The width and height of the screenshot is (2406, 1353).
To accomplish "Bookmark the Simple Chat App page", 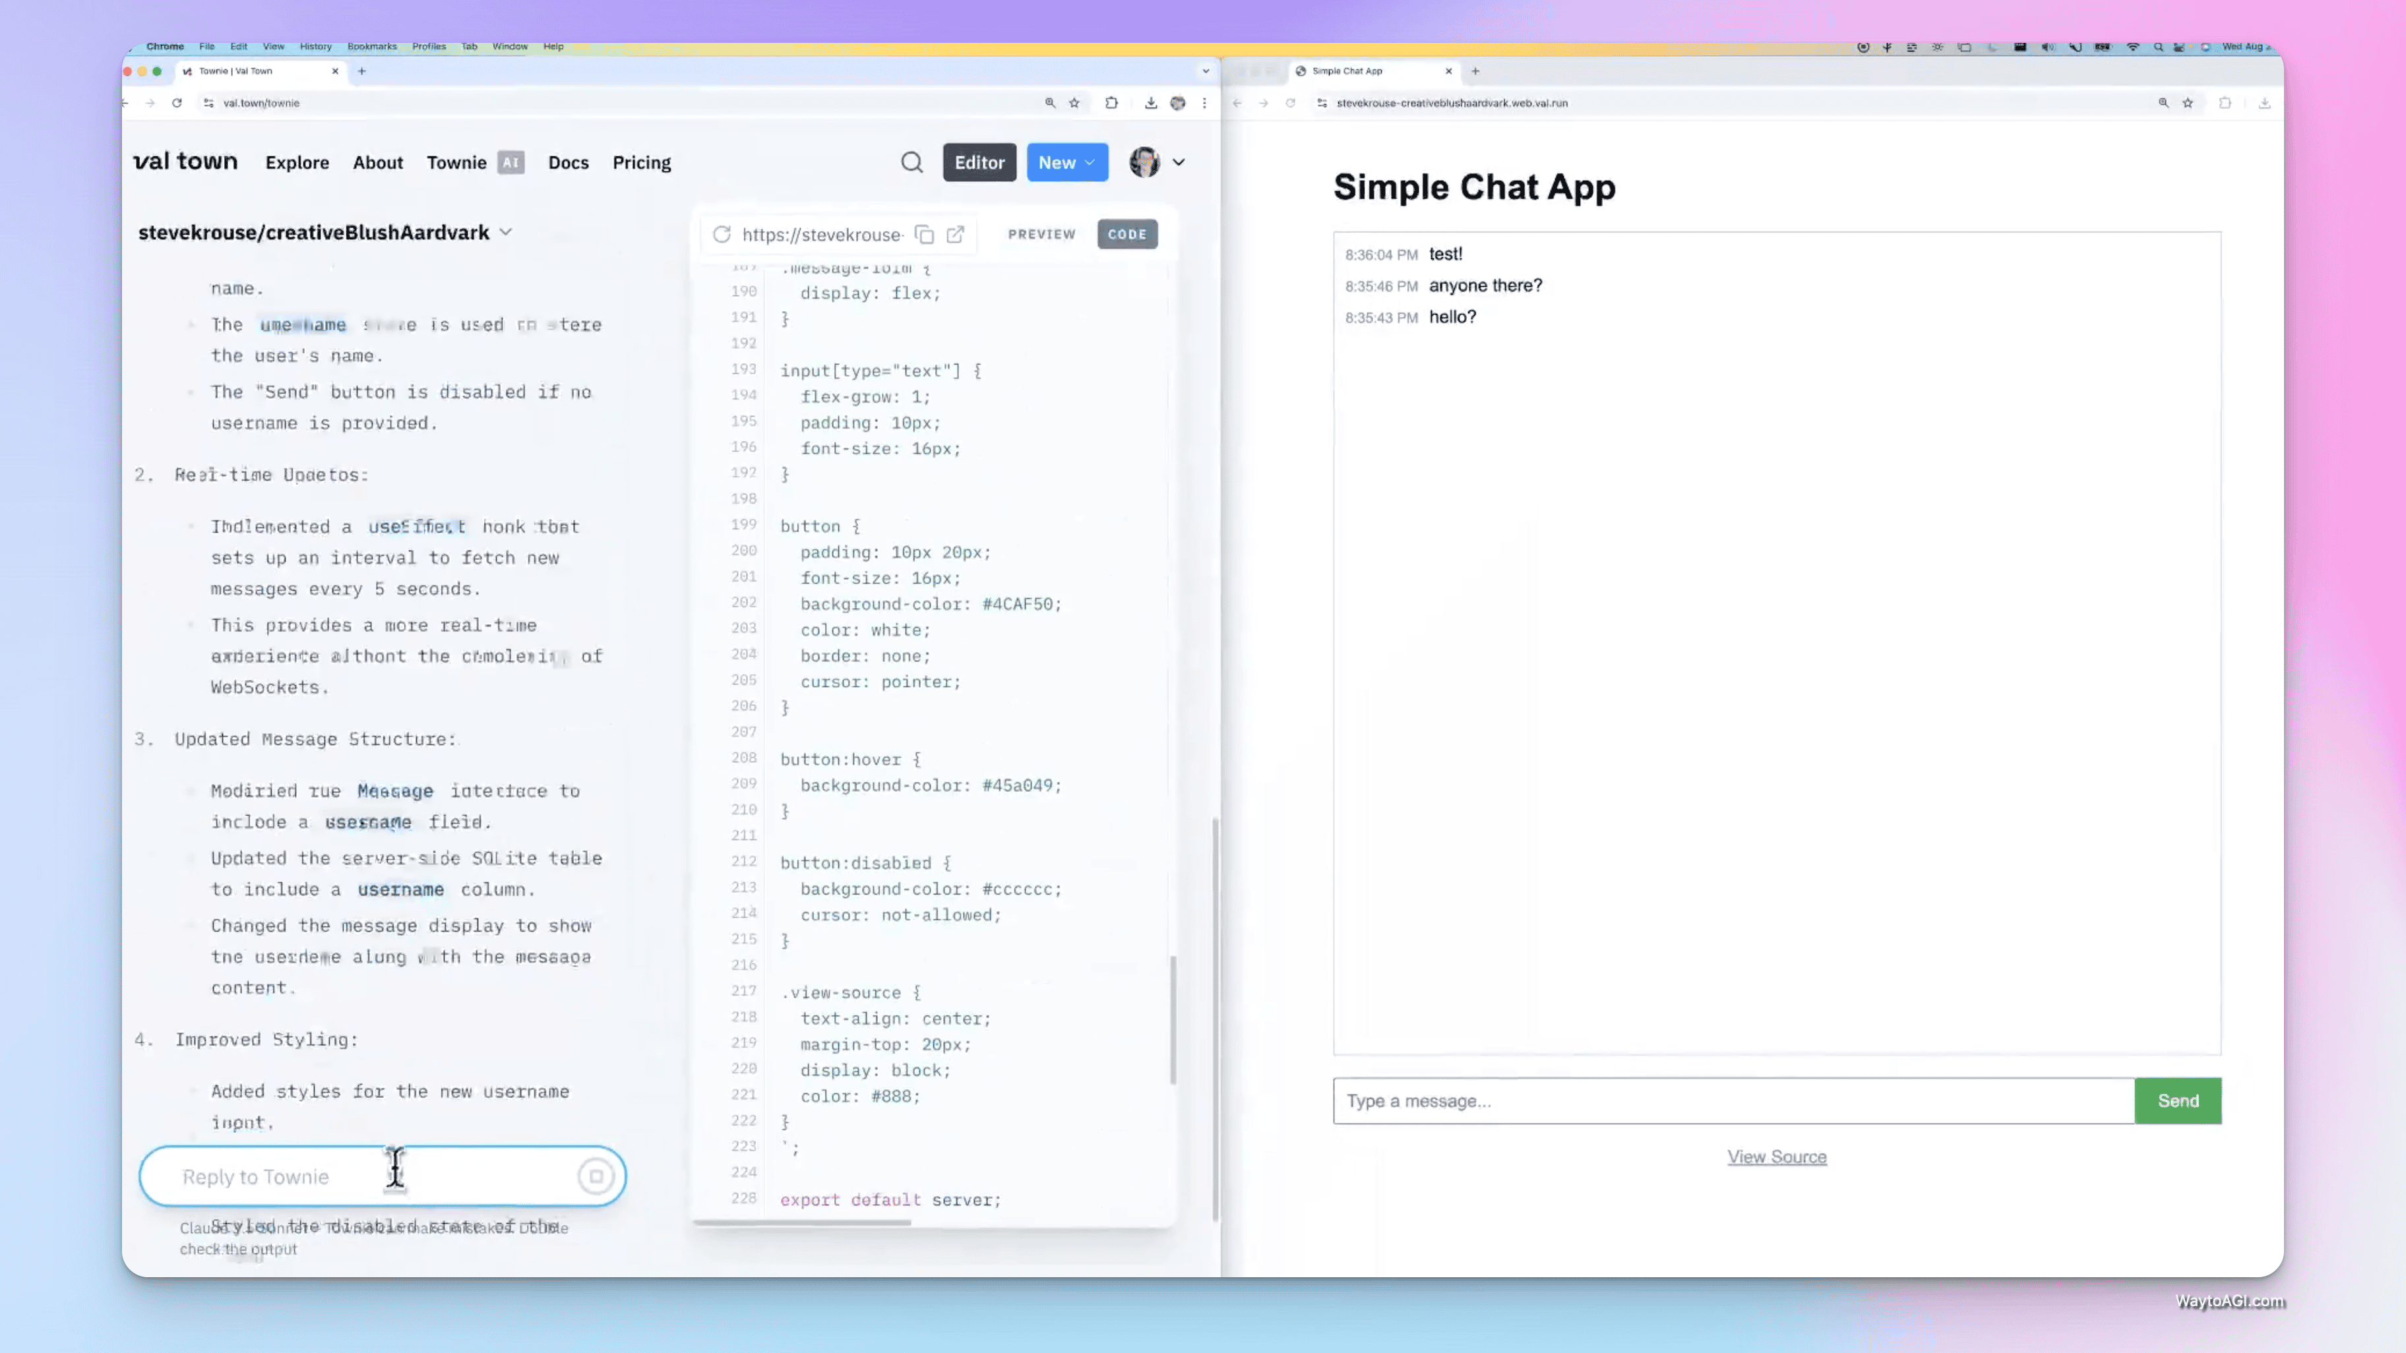I will click(x=2188, y=103).
